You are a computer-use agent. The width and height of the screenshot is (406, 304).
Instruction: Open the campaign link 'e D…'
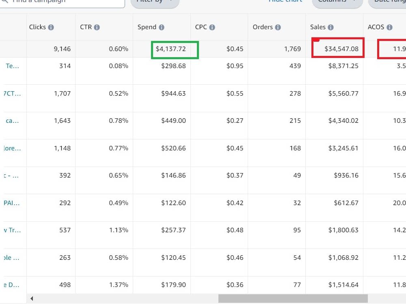coord(11,285)
